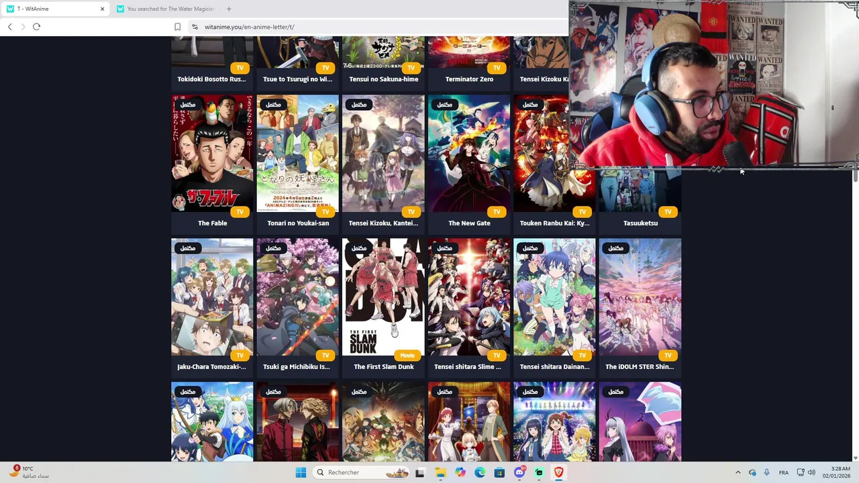Viewport: 859px width, 483px height.
Task: Click the Rechercher taskbar search box
Action: point(361,472)
